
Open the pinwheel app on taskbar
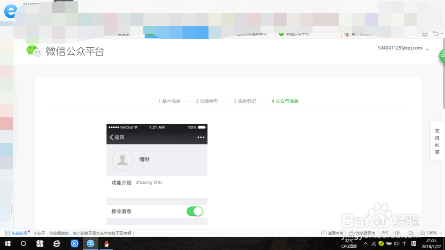coord(40,243)
